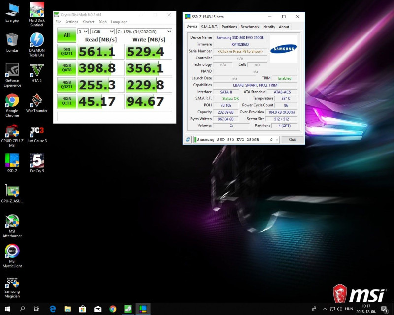This screenshot has width=394, height=315.
Task: Select the Device tab in SSD-Z
Action: pos(192,26)
